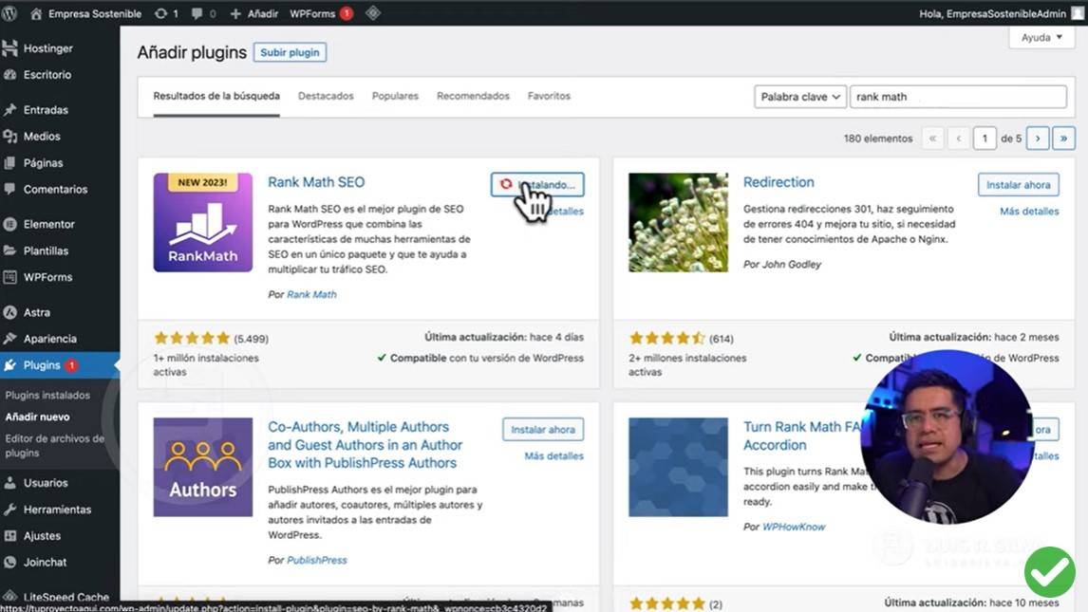Click the Rank Math SEO plugin thumbnail
This screenshot has height=612, width=1088.
[202, 222]
